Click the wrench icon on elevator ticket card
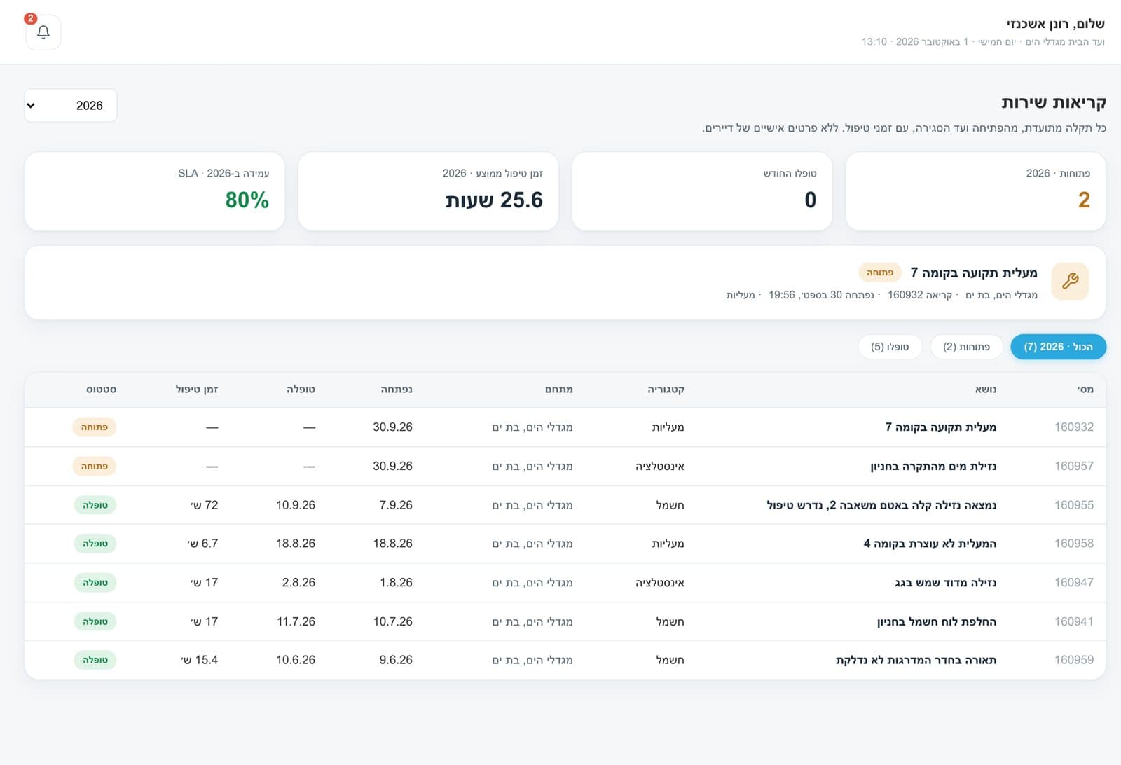The width and height of the screenshot is (1121, 765). tap(1070, 281)
